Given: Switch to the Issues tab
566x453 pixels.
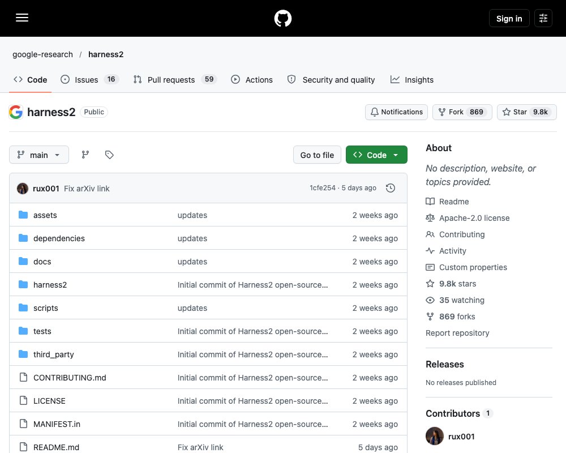Looking at the screenshot, I should click(89, 80).
